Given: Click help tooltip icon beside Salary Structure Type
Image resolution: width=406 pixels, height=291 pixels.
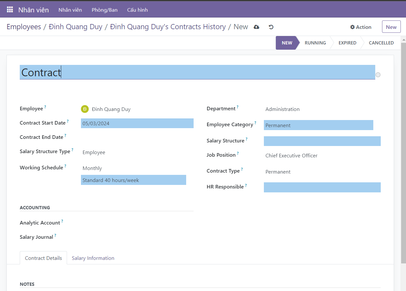Looking at the screenshot, I should coord(73,150).
